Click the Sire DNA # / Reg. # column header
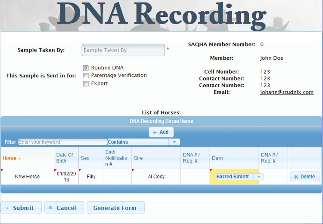 195,158
